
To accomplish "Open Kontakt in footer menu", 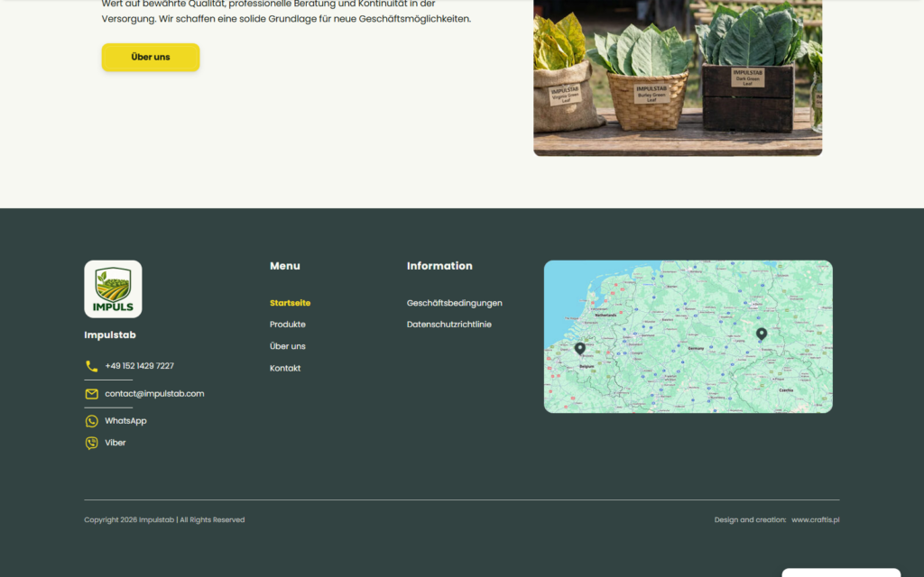I will [x=285, y=368].
